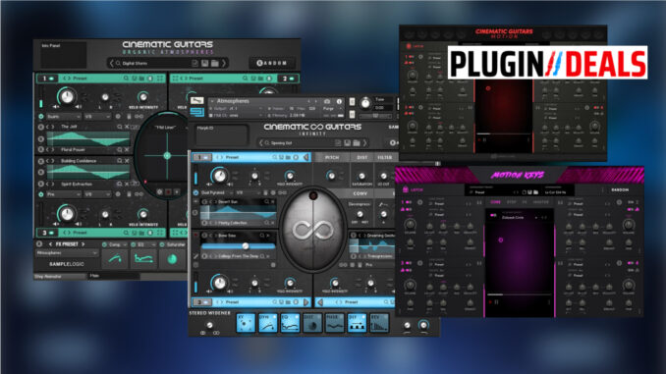Screen dimensions: 666x374
Task: Open EQ effect tile in Infinity FX bar
Action: [x=290, y=323]
